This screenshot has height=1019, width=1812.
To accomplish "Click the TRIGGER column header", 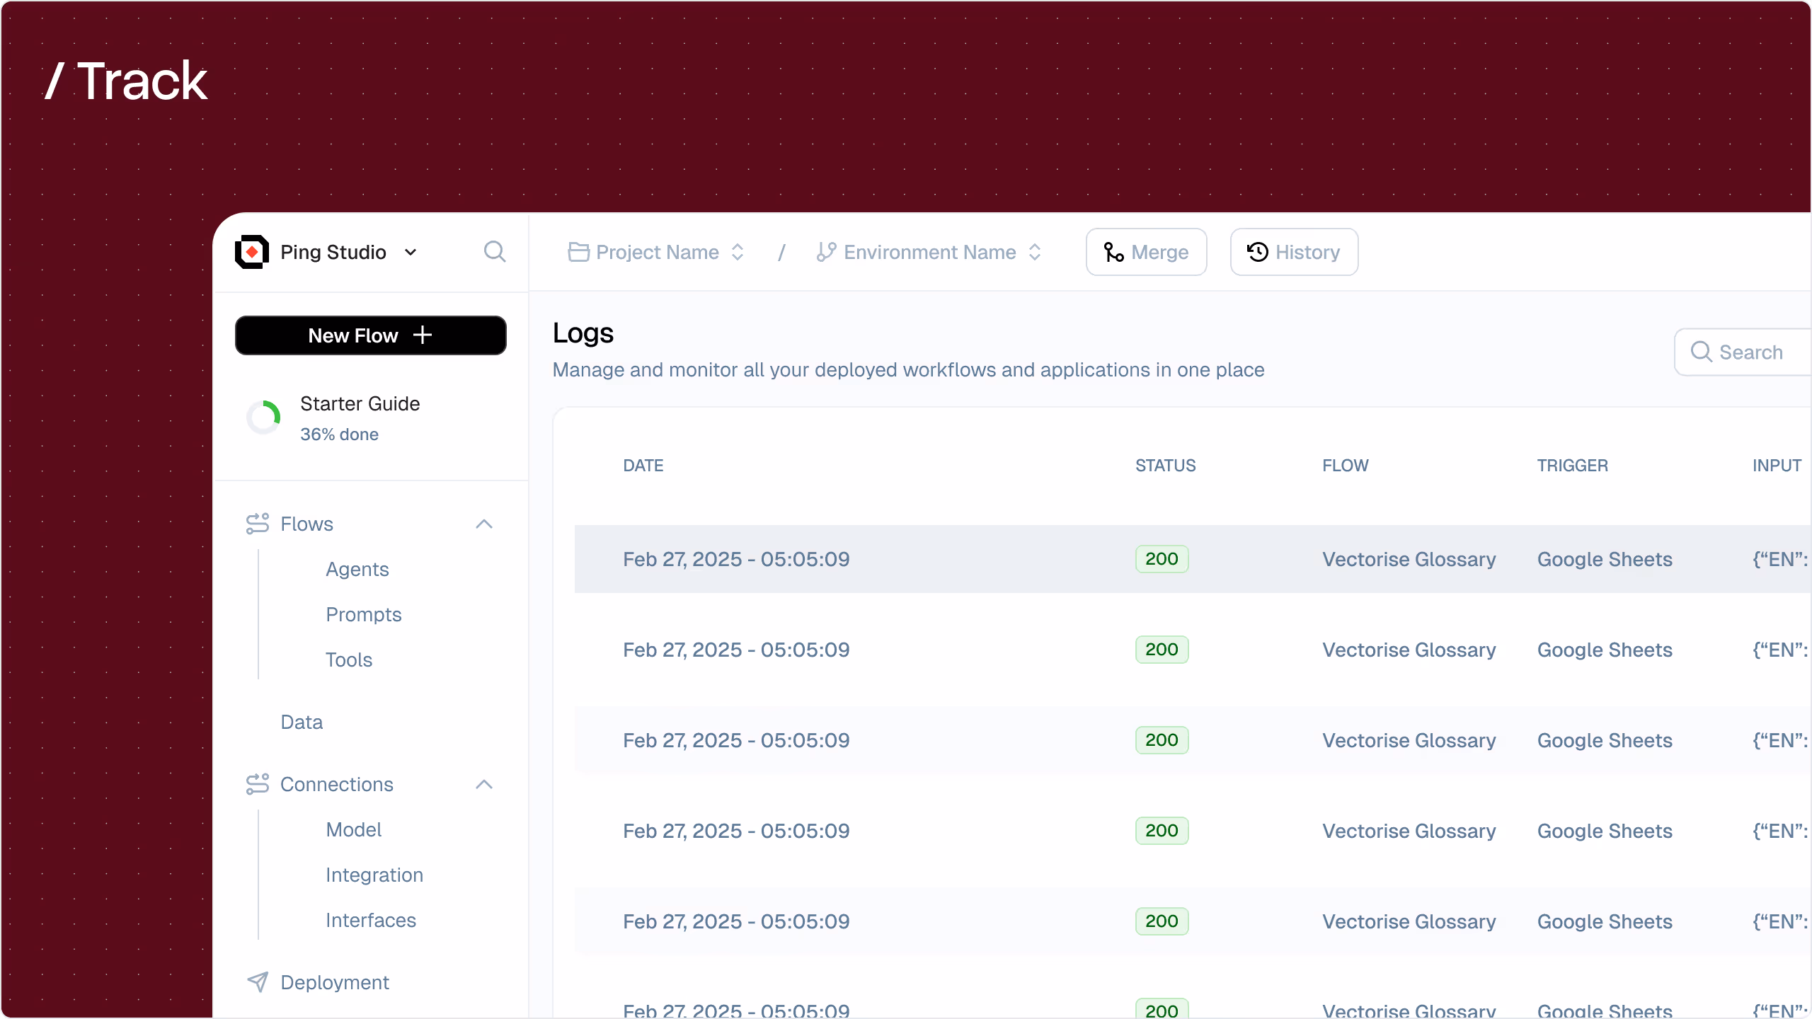I will (x=1573, y=466).
